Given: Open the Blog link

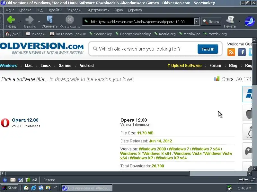Looking at the screenshot, I should (233, 66).
